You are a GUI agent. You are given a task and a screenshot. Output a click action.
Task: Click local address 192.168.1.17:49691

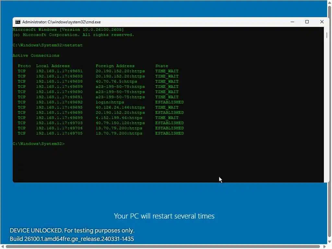pyautogui.click(x=59, y=97)
